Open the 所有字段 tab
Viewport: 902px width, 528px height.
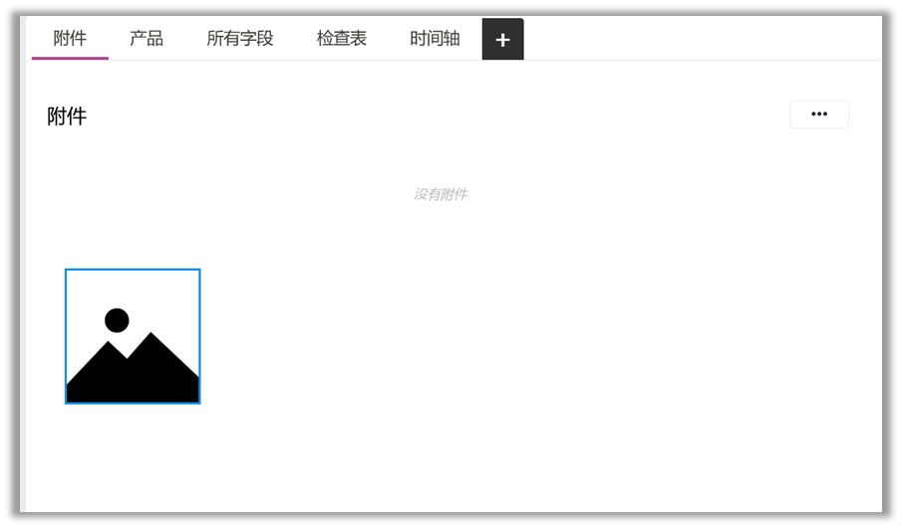239,39
